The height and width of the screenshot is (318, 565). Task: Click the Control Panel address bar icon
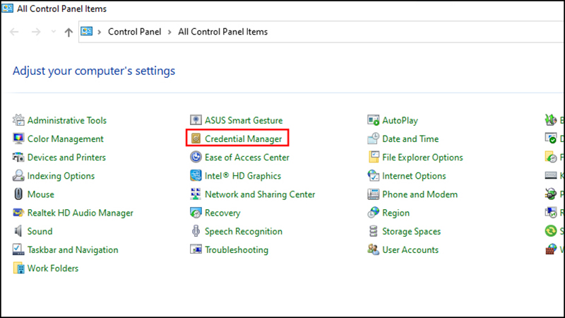86,31
